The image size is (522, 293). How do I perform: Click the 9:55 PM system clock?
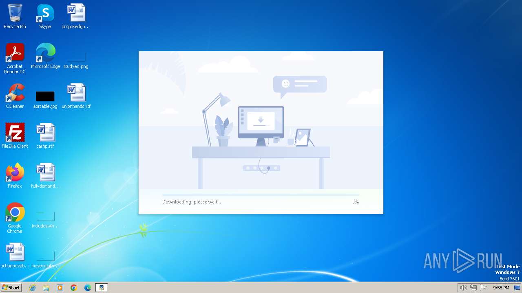point(501,288)
